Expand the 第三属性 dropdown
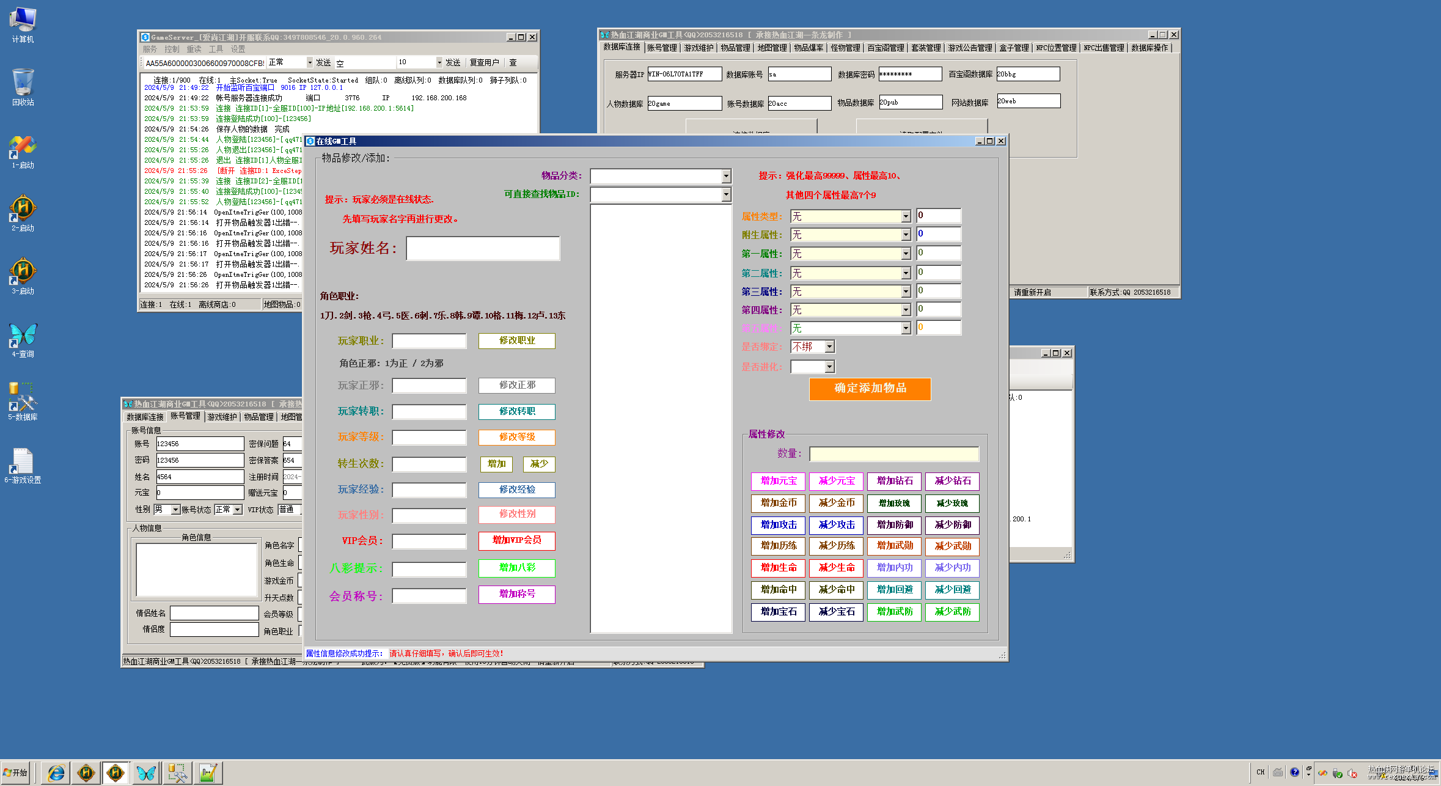This screenshot has width=1441, height=786. pos(906,292)
